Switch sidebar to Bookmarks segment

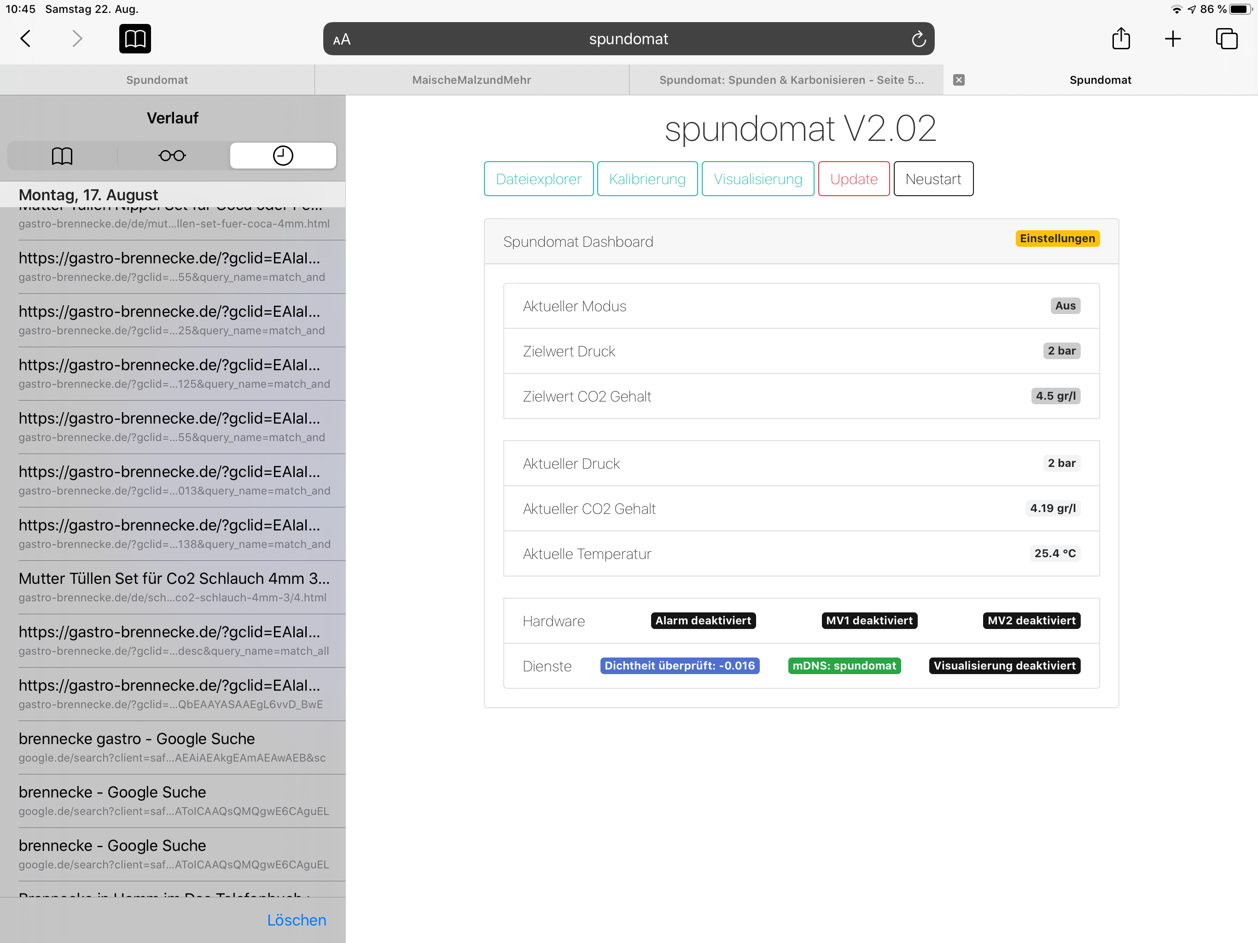[x=62, y=156]
